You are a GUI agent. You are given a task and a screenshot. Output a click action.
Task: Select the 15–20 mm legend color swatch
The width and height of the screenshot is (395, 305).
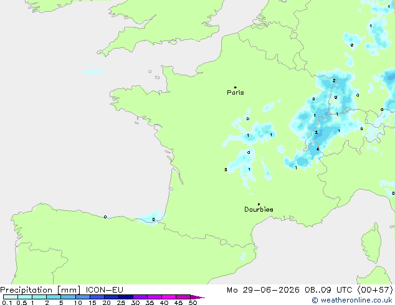(x=97, y=297)
